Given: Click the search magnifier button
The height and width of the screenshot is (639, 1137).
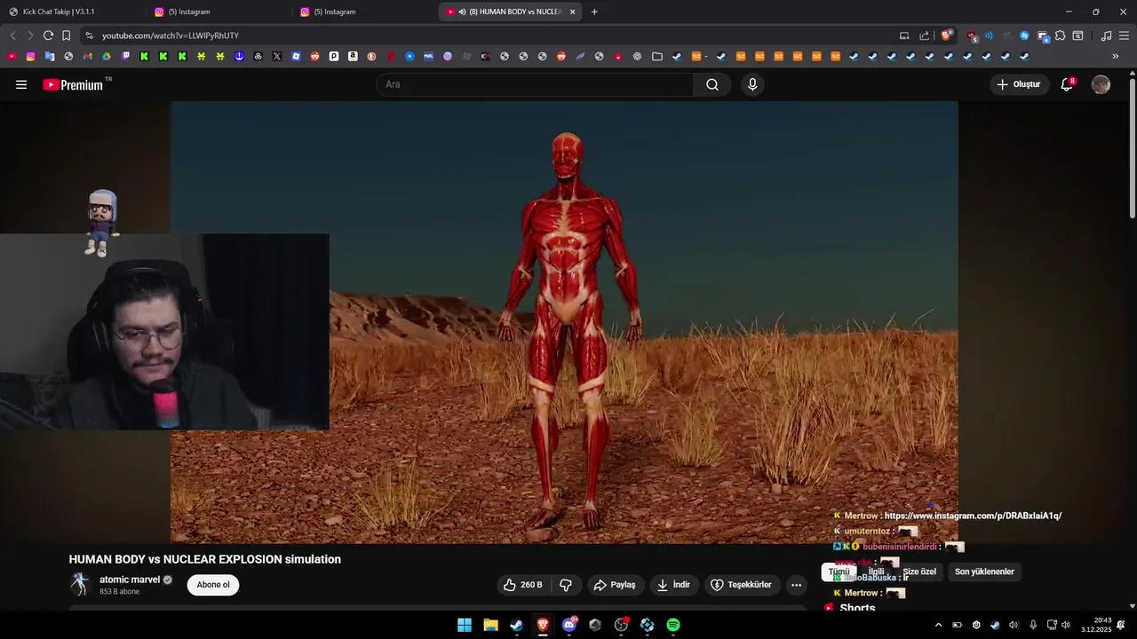Looking at the screenshot, I should click(x=712, y=84).
